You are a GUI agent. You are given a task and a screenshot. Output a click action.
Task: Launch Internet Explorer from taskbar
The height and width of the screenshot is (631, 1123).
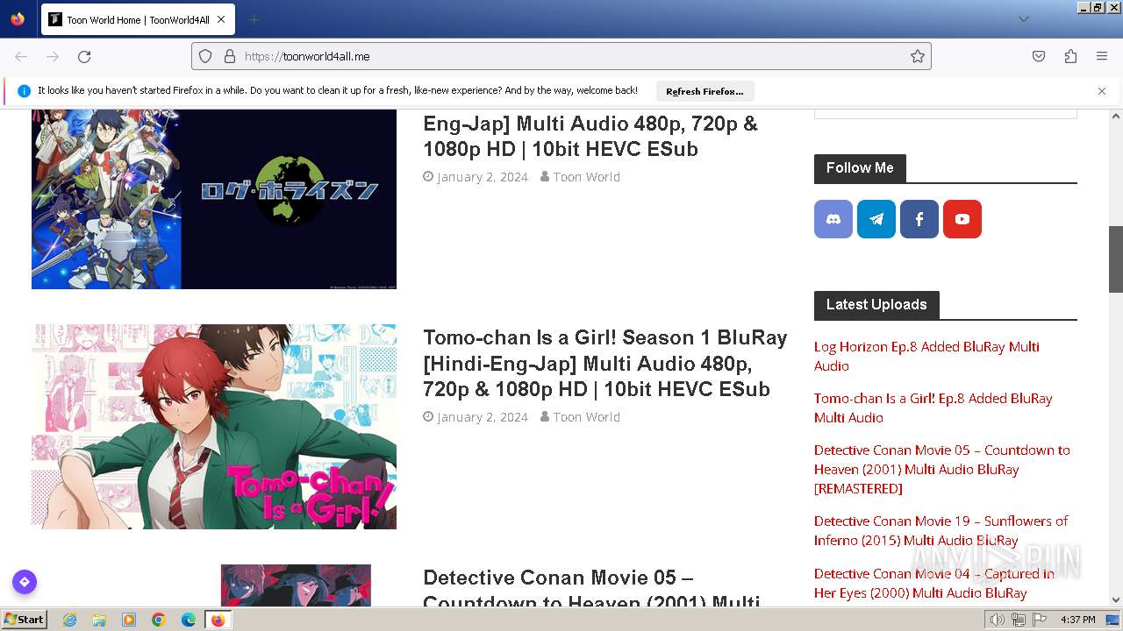(x=69, y=620)
